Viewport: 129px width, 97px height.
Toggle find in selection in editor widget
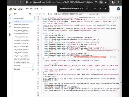[115, 17]
